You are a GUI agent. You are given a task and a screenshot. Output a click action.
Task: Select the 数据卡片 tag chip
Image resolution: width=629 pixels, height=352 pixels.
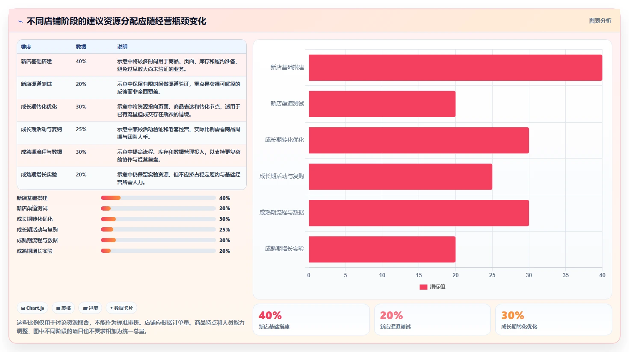click(x=121, y=308)
